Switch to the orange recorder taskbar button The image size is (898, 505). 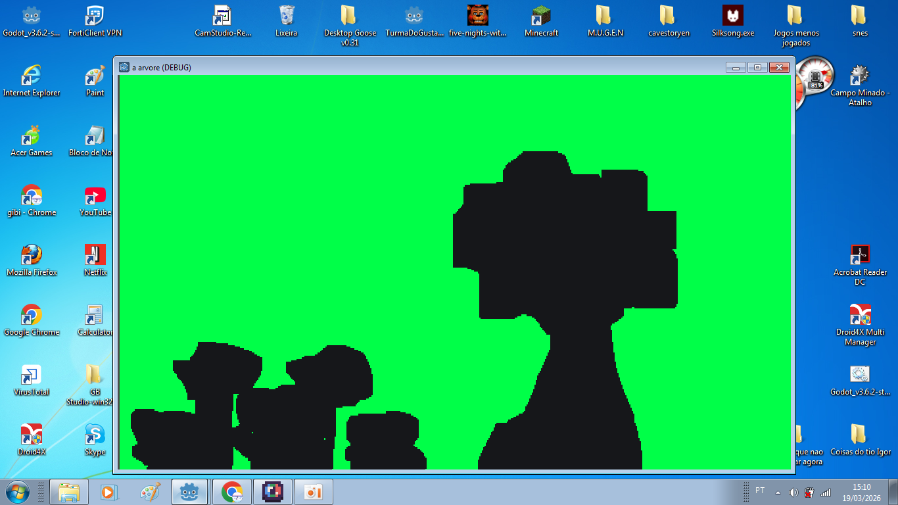pos(313,491)
